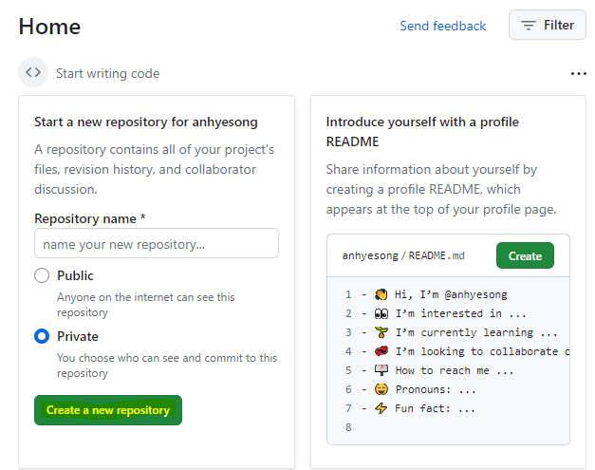The image size is (595, 470).
Task: Open the three-dot options menu
Action: pyautogui.click(x=579, y=74)
